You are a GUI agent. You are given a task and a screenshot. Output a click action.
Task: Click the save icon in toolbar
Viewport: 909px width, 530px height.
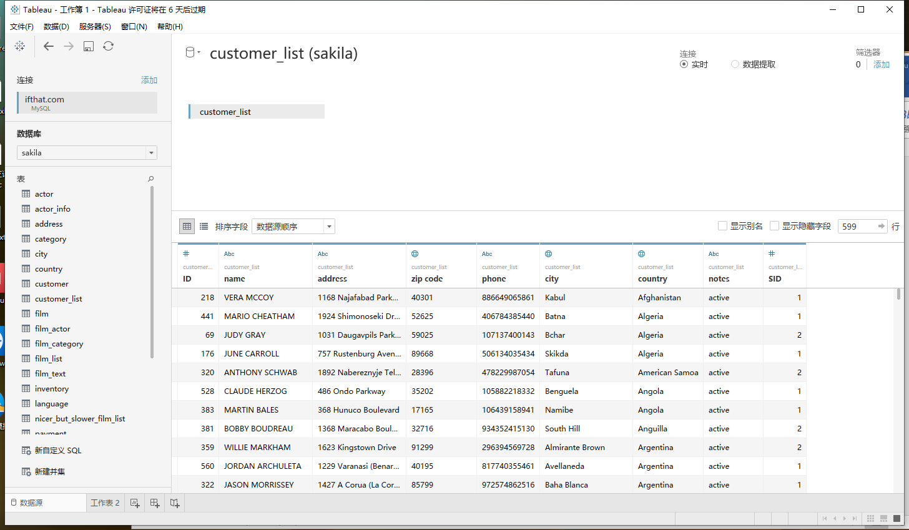tap(89, 46)
